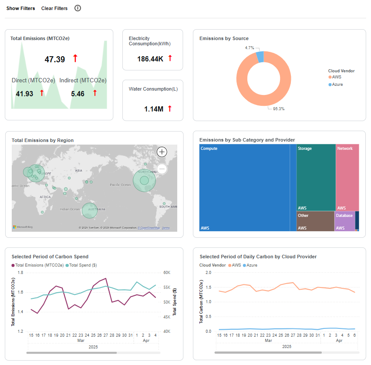This screenshot has width=371, height=365.
Task: Select the Compute AWS tile in treemap
Action: pyautogui.click(x=245, y=187)
